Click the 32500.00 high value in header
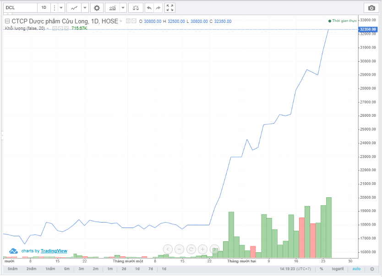 tap(176, 22)
